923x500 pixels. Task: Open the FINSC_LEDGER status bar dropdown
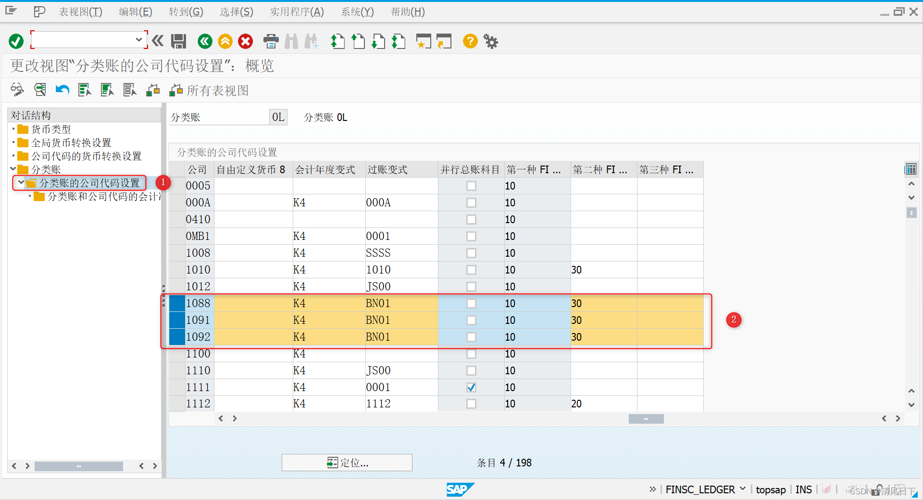[744, 489]
